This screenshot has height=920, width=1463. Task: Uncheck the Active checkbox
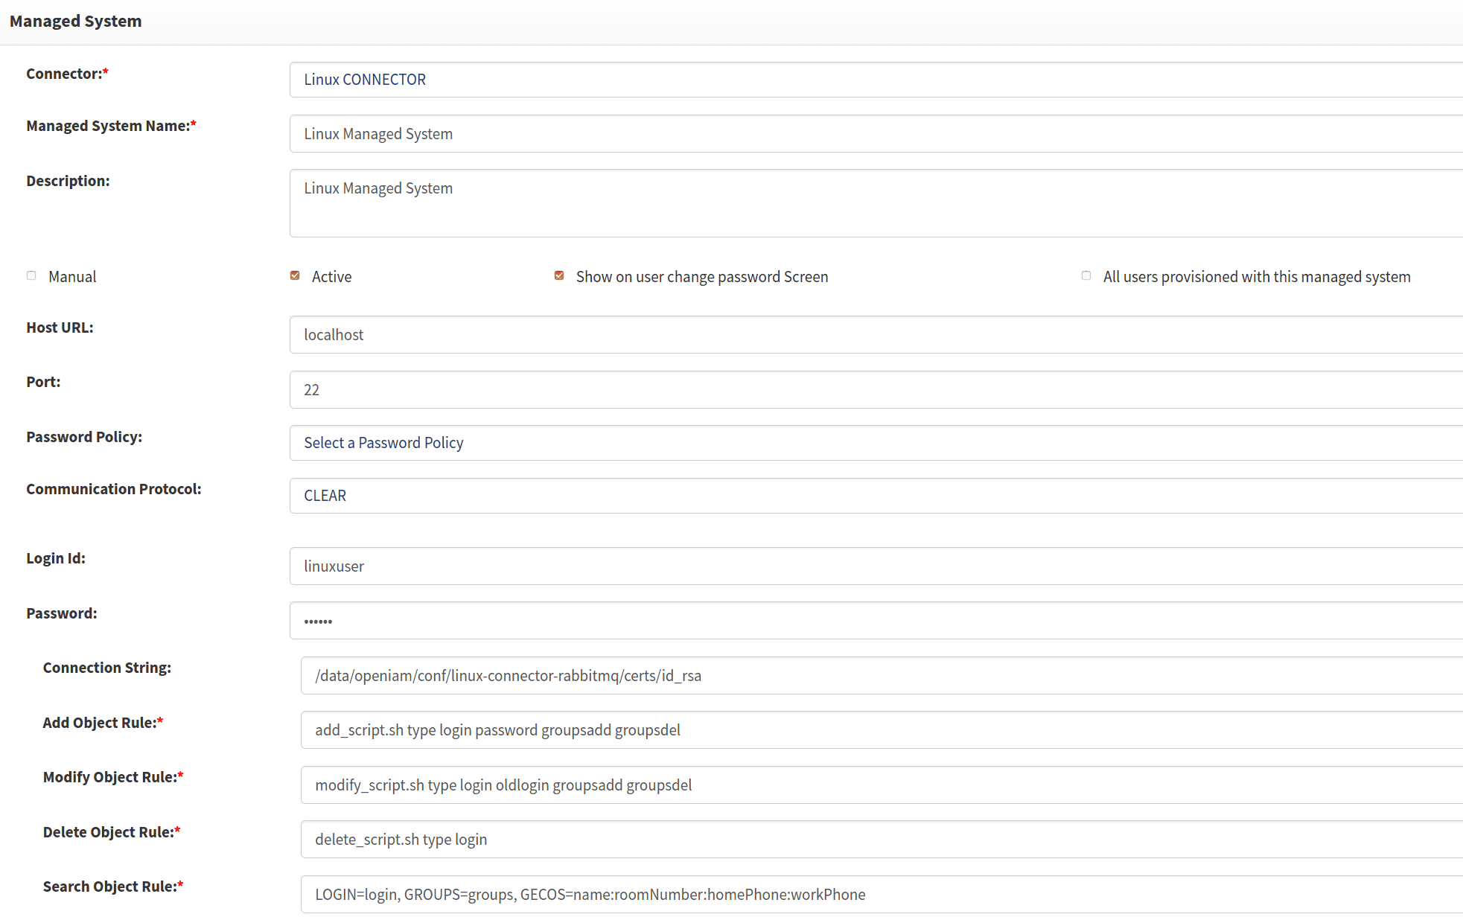tap(295, 276)
